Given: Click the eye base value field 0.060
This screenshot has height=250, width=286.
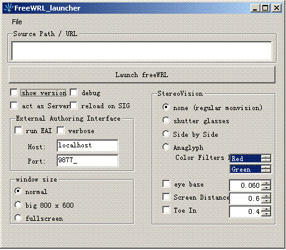Looking at the screenshot, I should pyautogui.click(x=246, y=185).
